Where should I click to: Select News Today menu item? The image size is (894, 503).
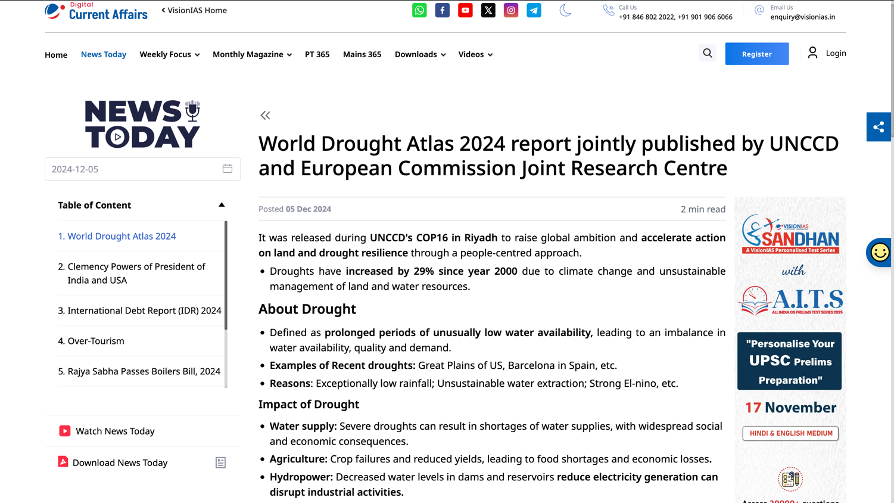tap(104, 54)
